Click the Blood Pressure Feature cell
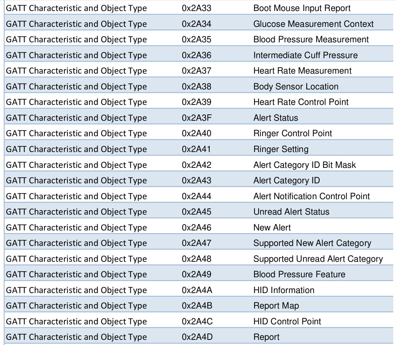 point(299,274)
